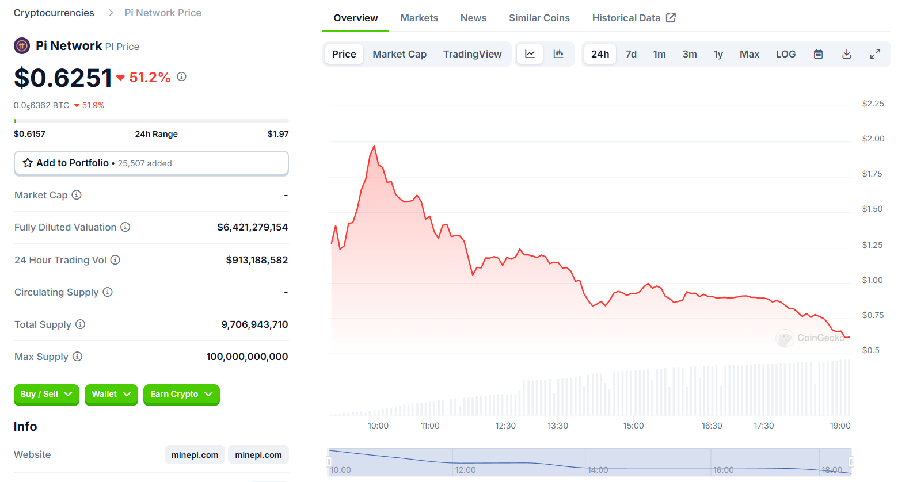Open price change info icon beside 51.2%
Viewport: 913px width, 482px height.
click(x=181, y=76)
